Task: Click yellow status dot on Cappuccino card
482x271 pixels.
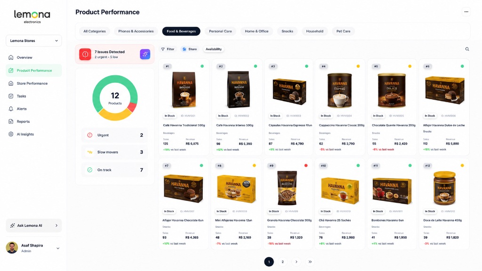Action: click(358, 66)
